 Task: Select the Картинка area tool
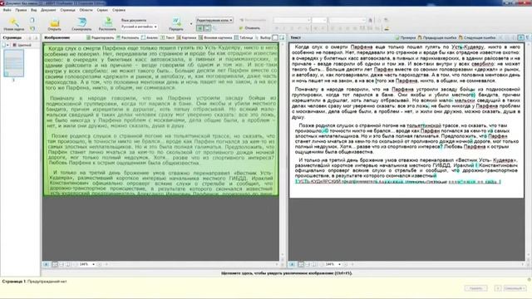(186, 37)
